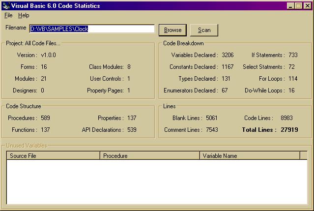Viewport: 314px width, 211px height.
Task: Close the Code Statistics window
Action: coord(308,6)
